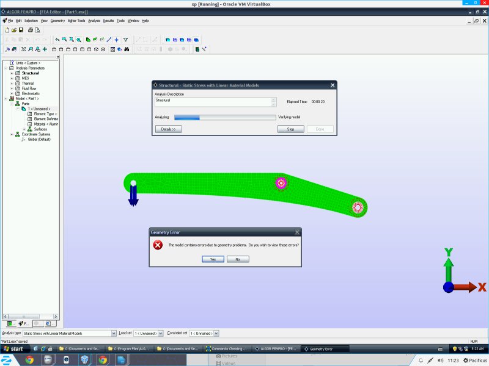Stop the running structural analysis
Image resolution: width=489 pixels, height=366 pixels.
291,129
